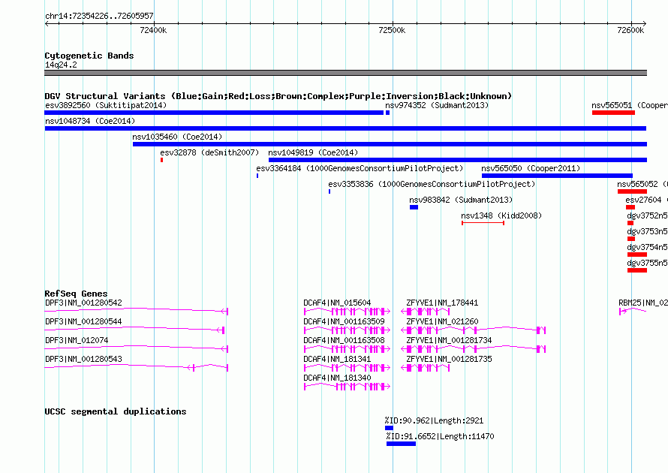Click the DCAF4|NM_181340 transcript label
This screenshot has height=473, width=668.
point(337,378)
